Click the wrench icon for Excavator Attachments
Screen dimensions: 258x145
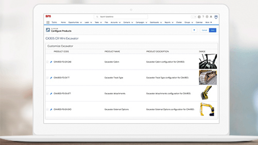[51, 93]
